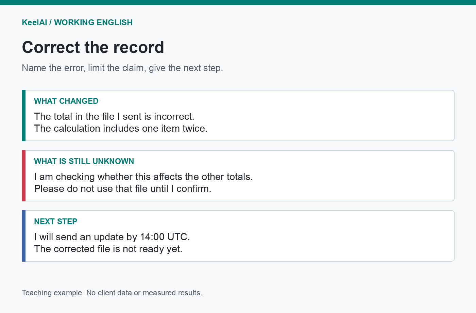Select the line about checking other totals
This screenshot has height=313, width=476.
[143, 177]
